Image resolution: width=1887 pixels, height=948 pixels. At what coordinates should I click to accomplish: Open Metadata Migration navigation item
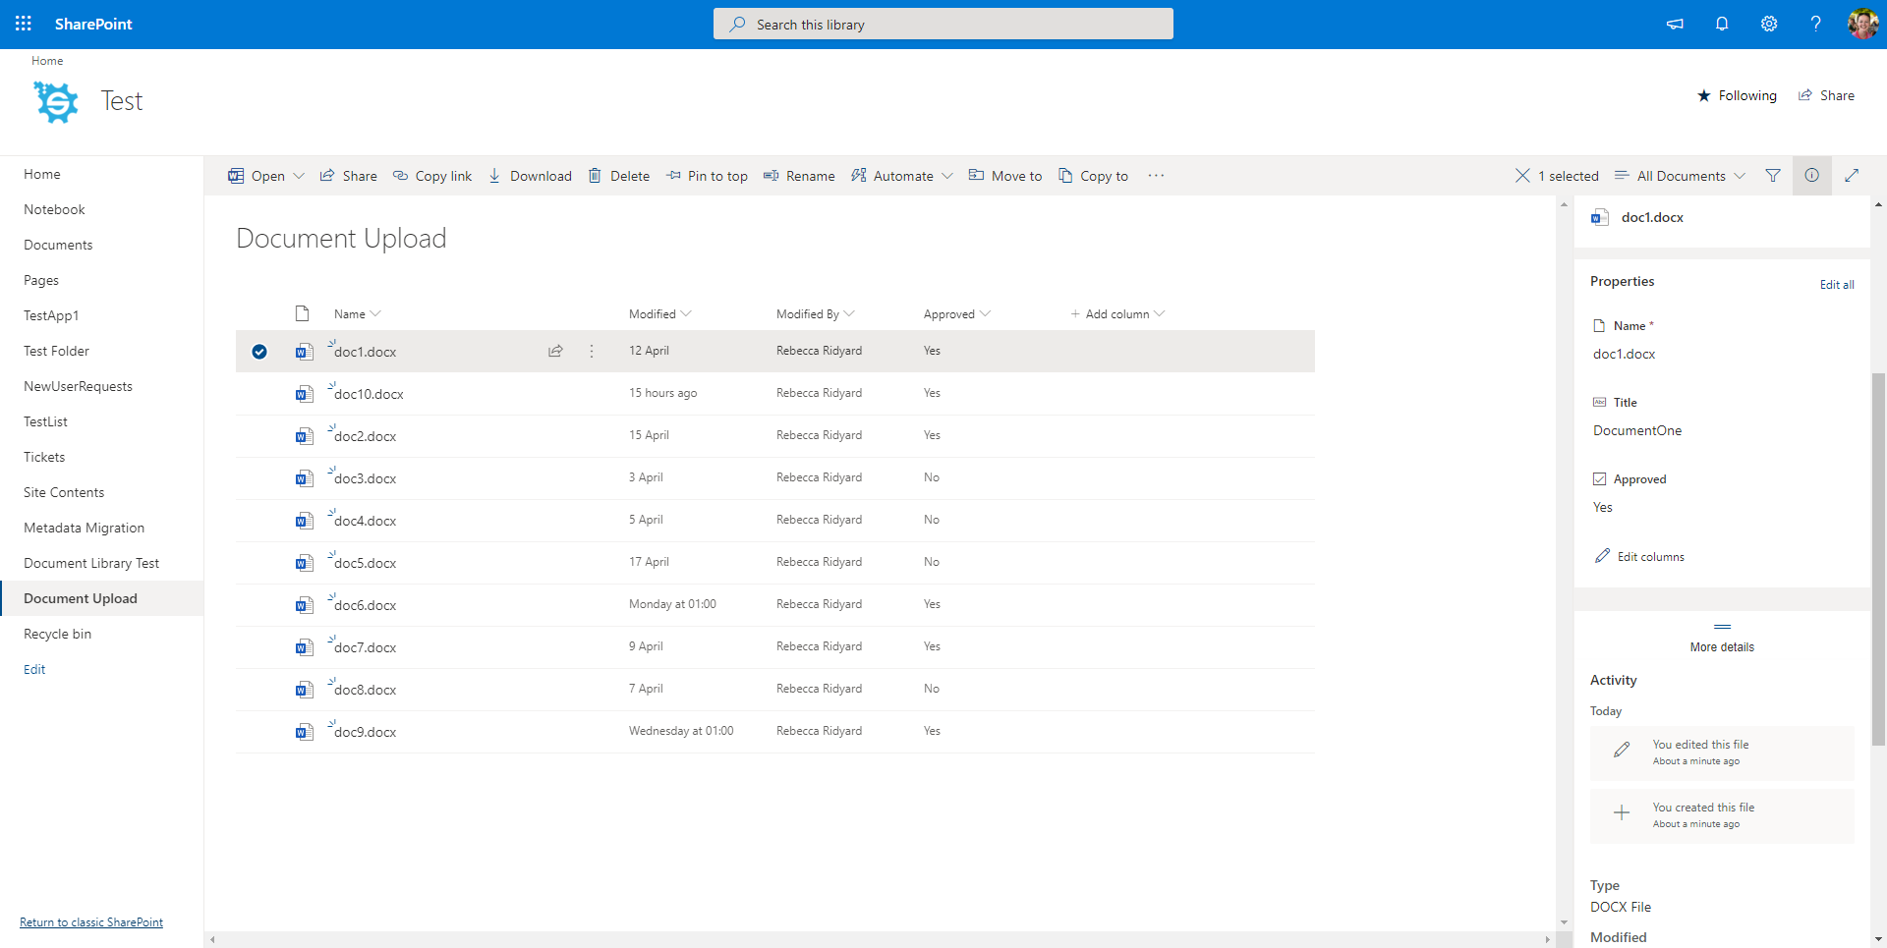tap(84, 528)
